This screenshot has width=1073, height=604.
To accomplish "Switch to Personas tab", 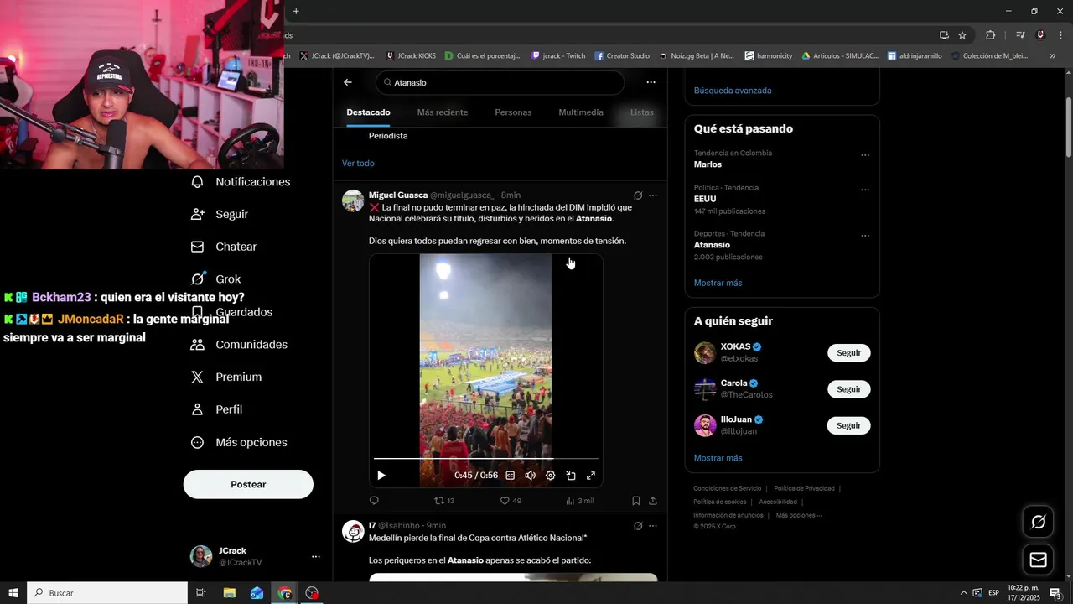I will (513, 112).
